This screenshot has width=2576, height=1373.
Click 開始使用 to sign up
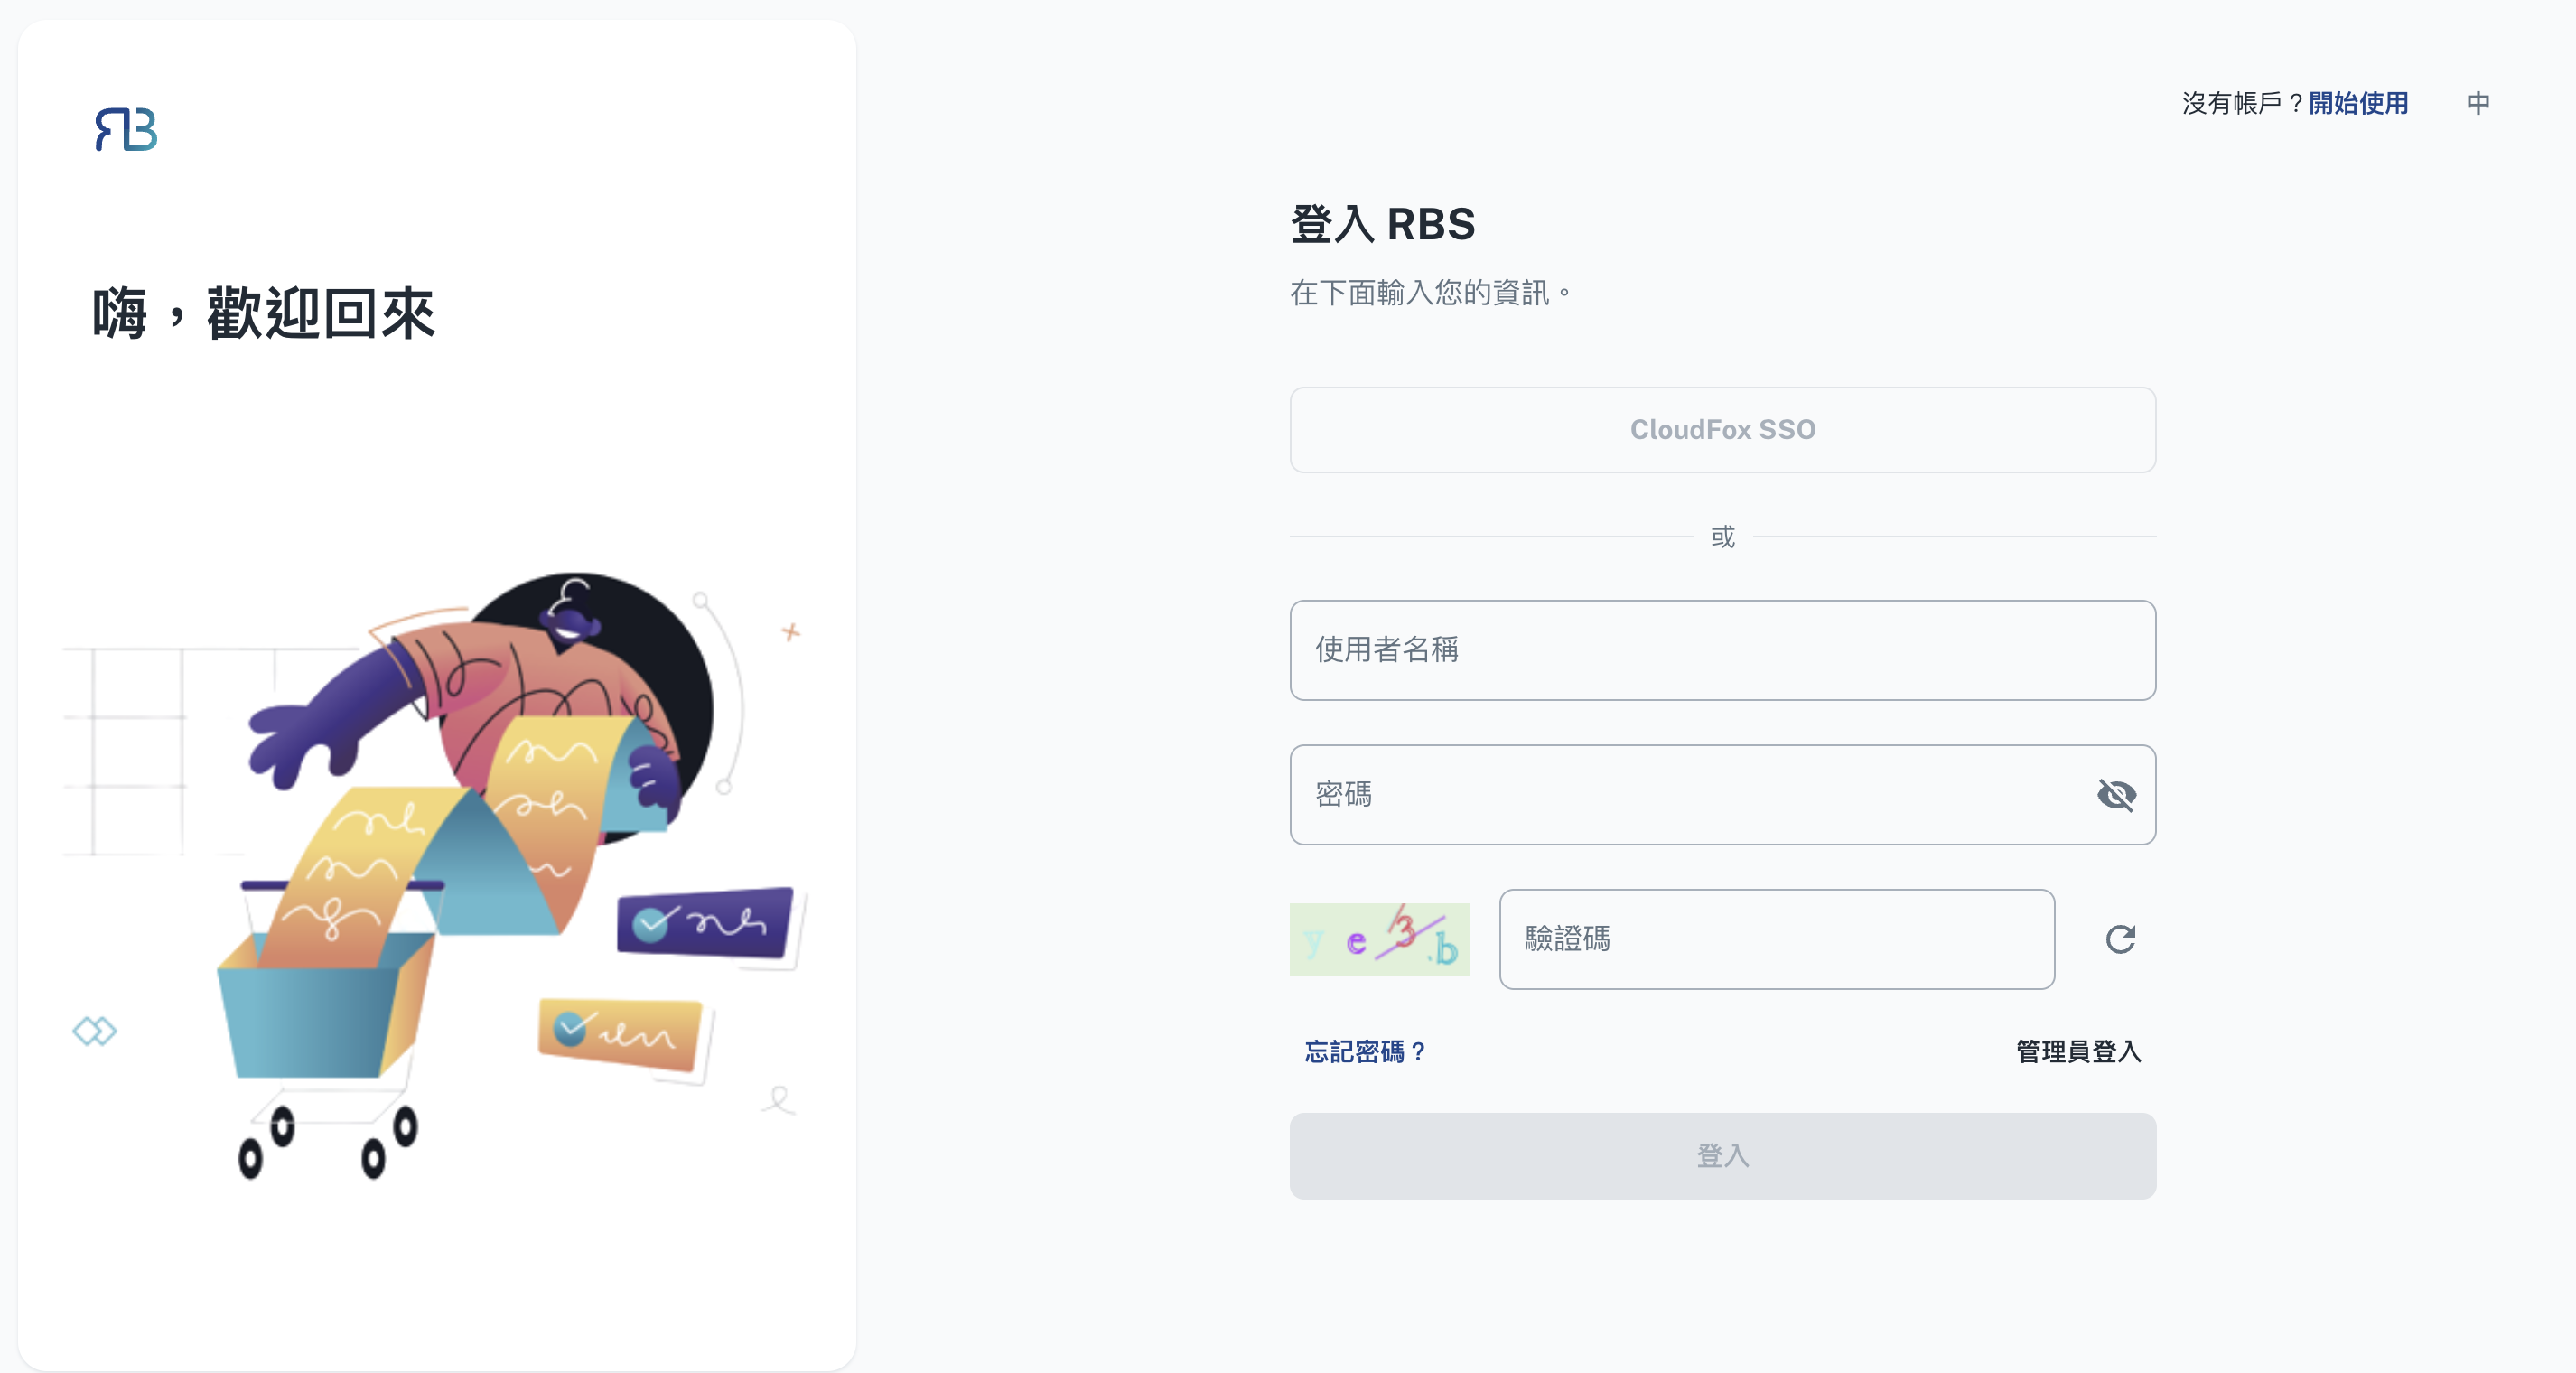2358,103
